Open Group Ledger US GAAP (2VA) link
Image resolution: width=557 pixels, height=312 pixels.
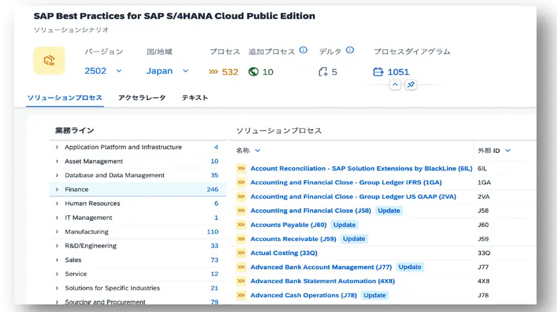[x=353, y=197]
